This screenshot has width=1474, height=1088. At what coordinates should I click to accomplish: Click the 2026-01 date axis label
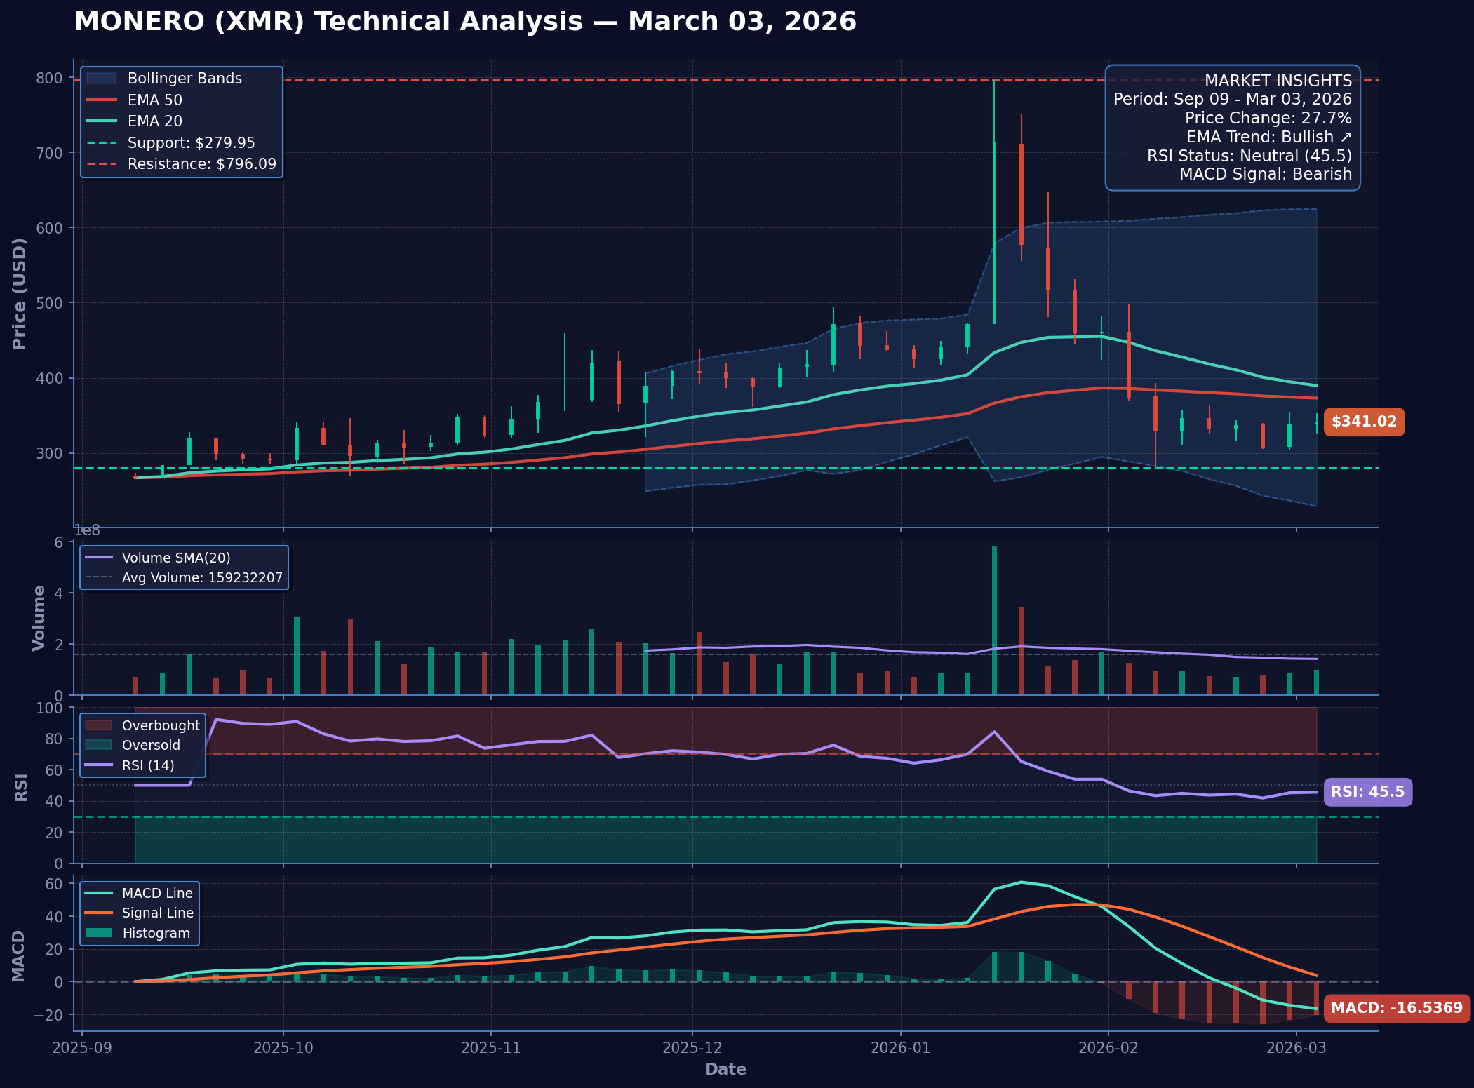(x=900, y=1048)
